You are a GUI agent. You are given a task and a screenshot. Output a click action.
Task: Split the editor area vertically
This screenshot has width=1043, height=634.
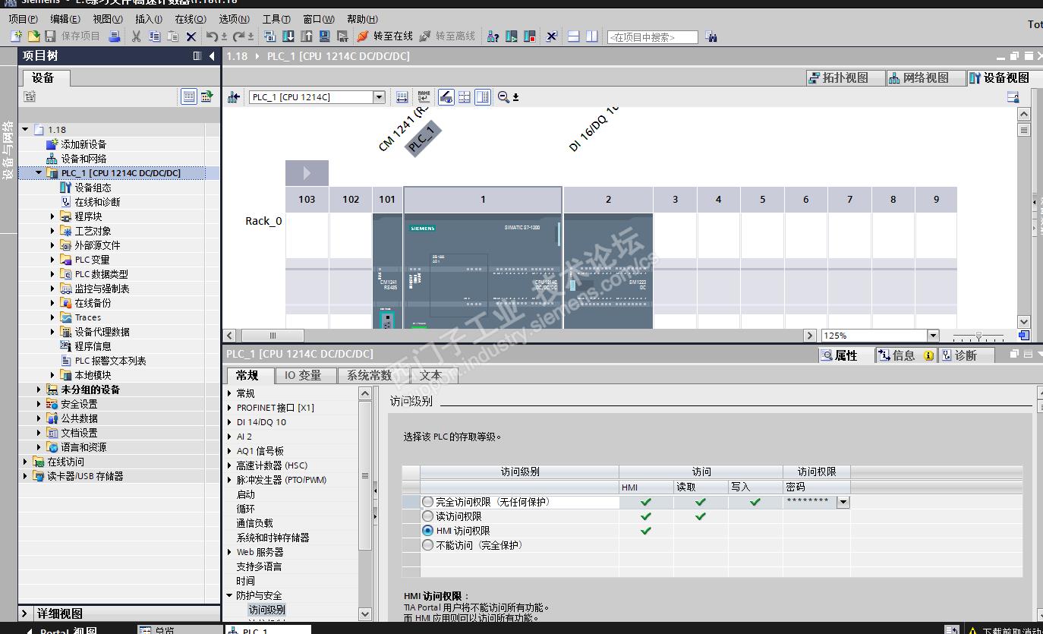592,36
